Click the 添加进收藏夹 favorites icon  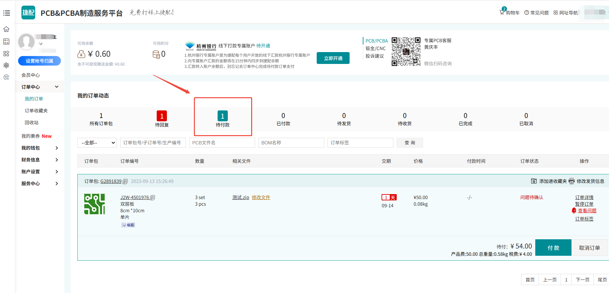pyautogui.click(x=534, y=181)
